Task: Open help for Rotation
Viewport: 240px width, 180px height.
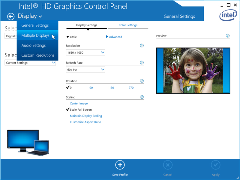Action: tap(142, 81)
